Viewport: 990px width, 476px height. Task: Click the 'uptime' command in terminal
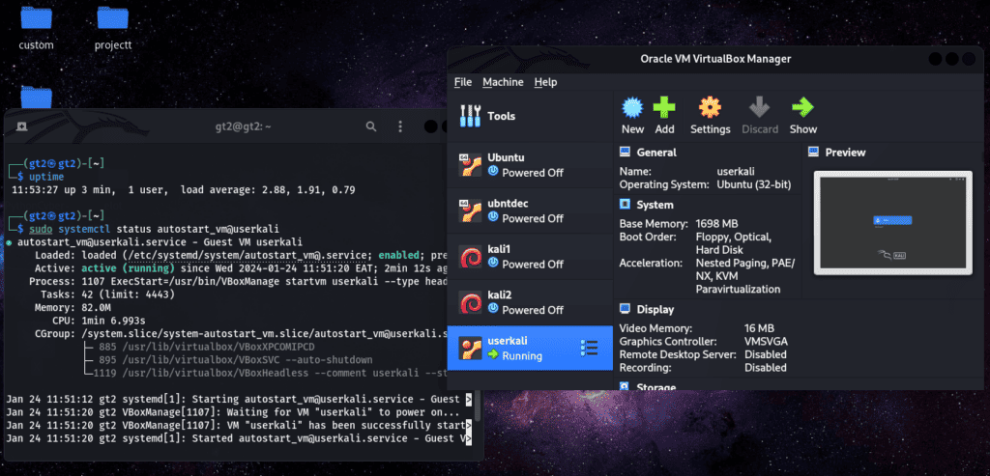[x=46, y=177]
